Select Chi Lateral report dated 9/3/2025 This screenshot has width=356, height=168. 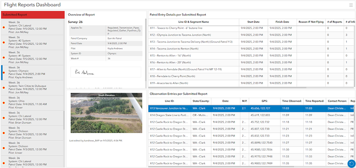[33, 118]
